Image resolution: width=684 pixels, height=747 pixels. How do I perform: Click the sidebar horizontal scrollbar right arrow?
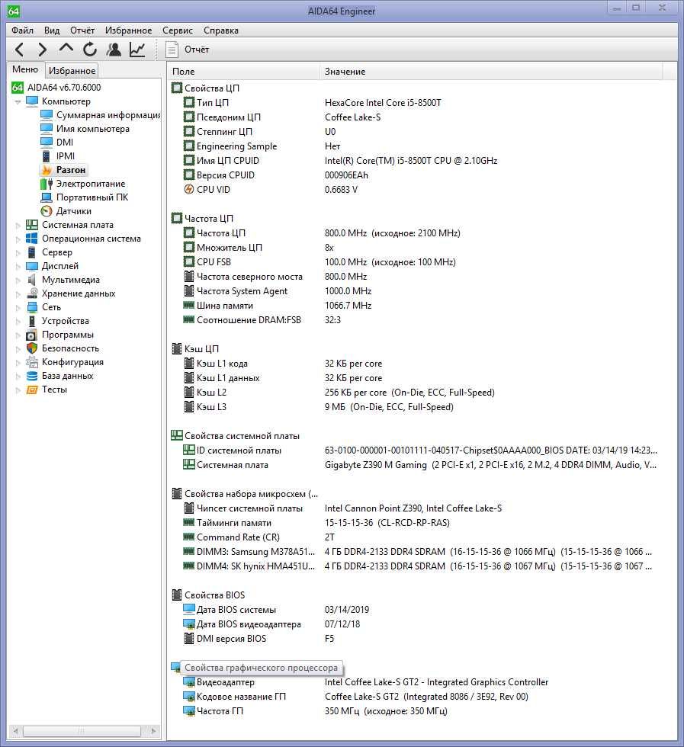click(153, 731)
